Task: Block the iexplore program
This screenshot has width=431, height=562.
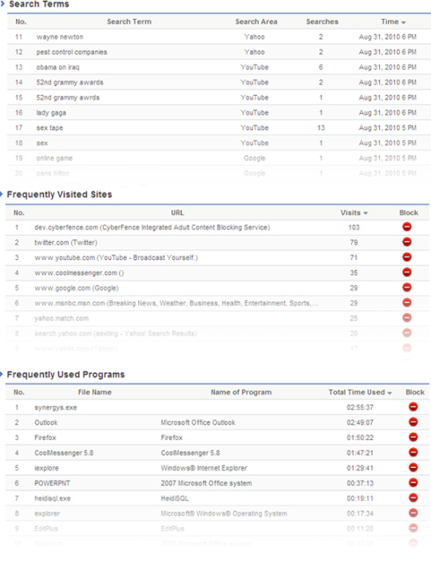Action: pos(413,467)
